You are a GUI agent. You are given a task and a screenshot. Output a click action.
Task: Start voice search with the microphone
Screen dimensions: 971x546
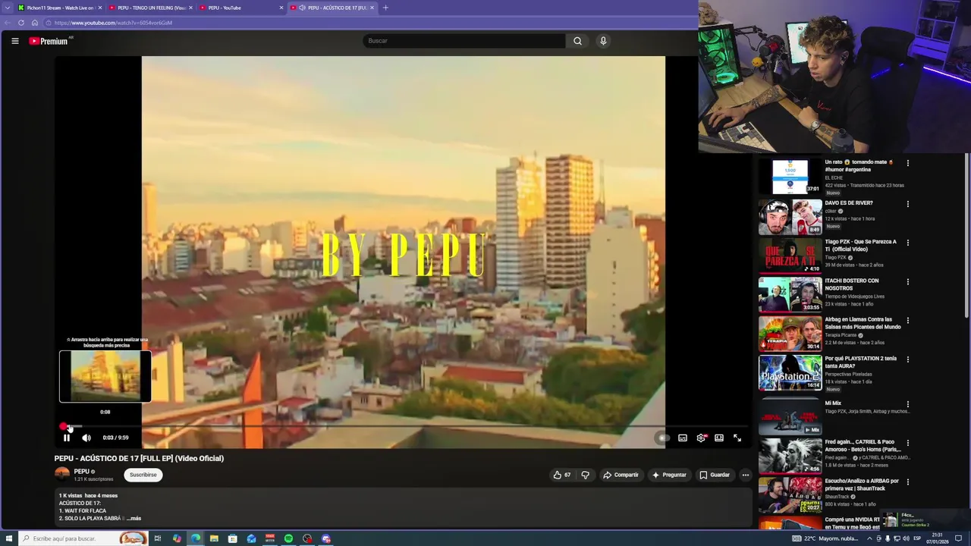(x=603, y=41)
